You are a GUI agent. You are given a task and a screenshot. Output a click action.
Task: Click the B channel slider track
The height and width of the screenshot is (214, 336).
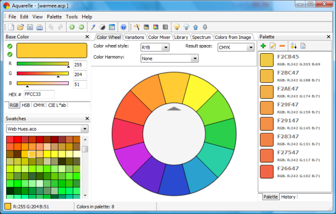(42, 83)
